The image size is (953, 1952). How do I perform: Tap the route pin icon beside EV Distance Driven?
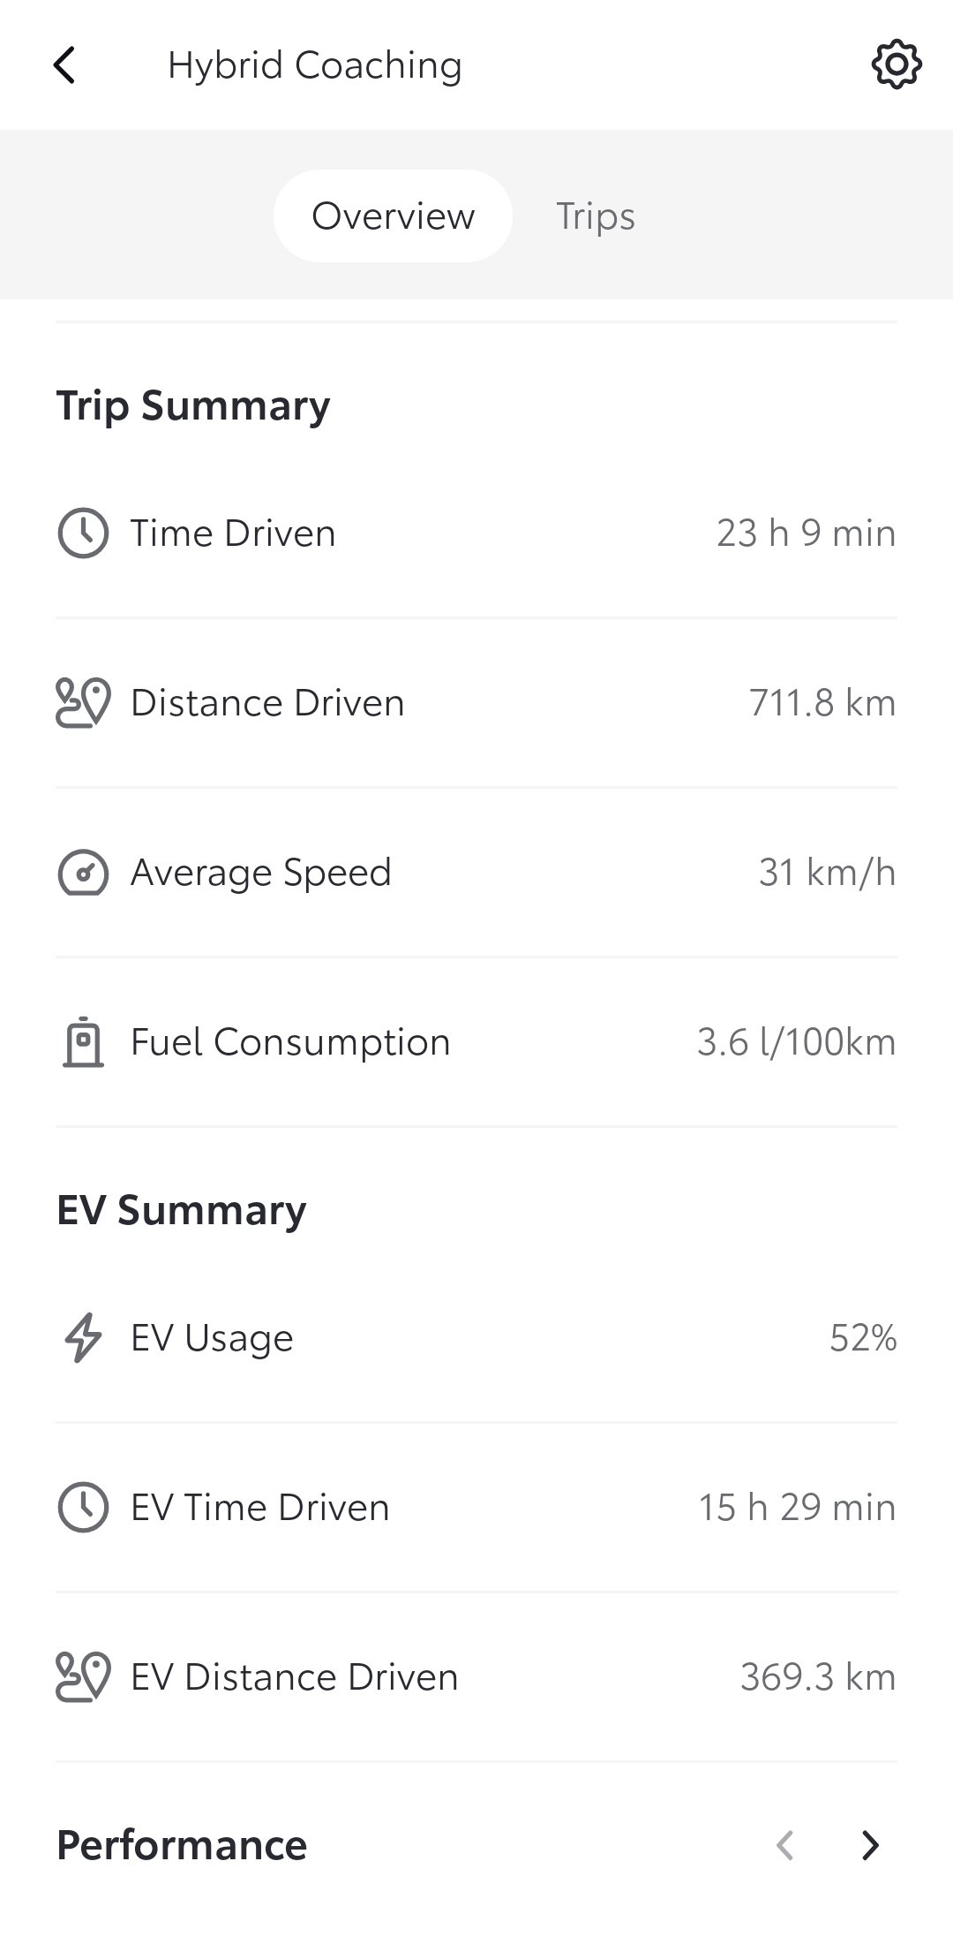(x=83, y=1677)
